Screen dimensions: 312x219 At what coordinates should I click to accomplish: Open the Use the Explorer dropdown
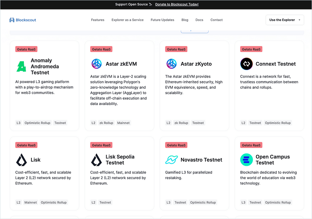tap(285, 20)
